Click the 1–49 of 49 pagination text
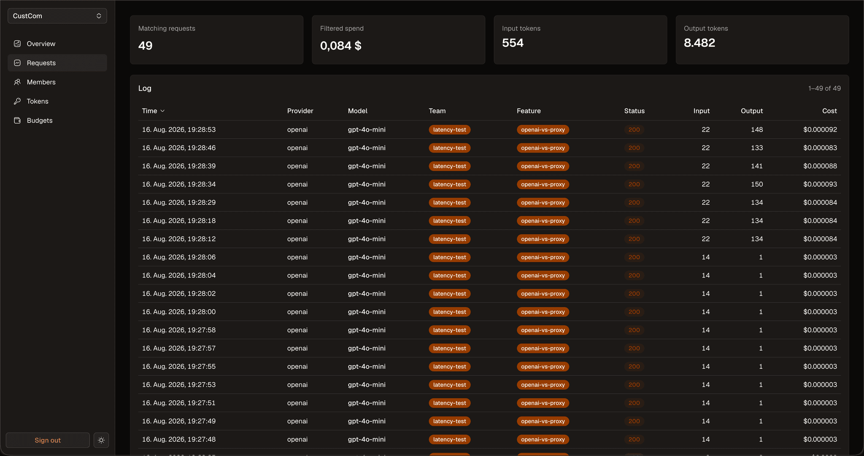This screenshot has height=456, width=864. coord(824,89)
